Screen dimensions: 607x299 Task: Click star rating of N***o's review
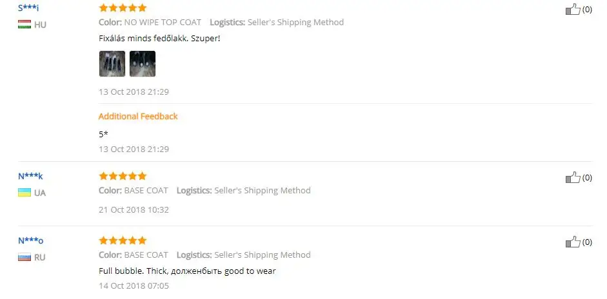point(123,240)
